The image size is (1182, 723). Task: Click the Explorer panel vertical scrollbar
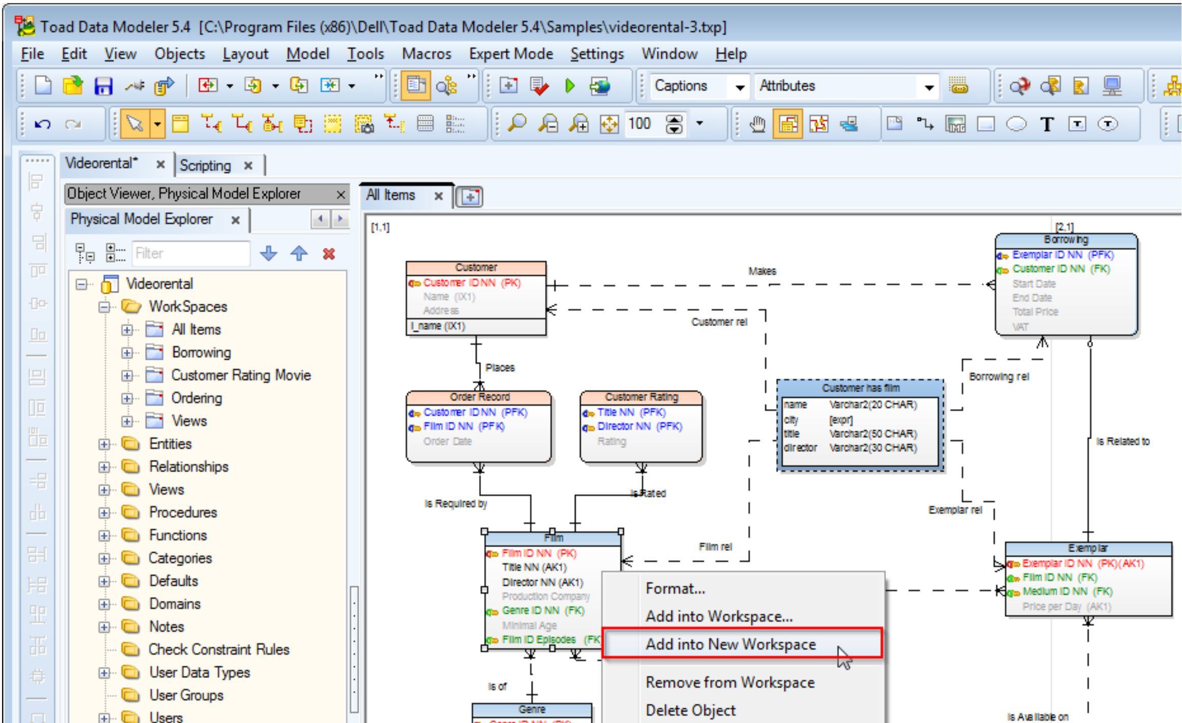coord(354,650)
